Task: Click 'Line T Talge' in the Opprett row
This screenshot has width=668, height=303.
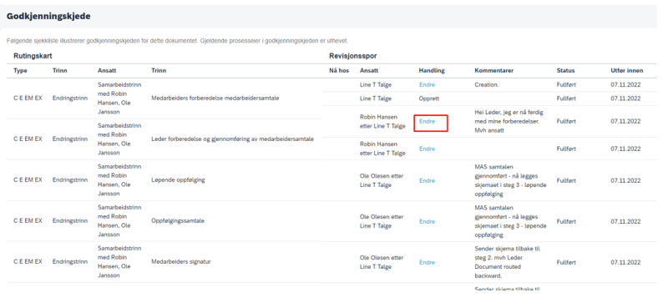Action: (x=375, y=98)
